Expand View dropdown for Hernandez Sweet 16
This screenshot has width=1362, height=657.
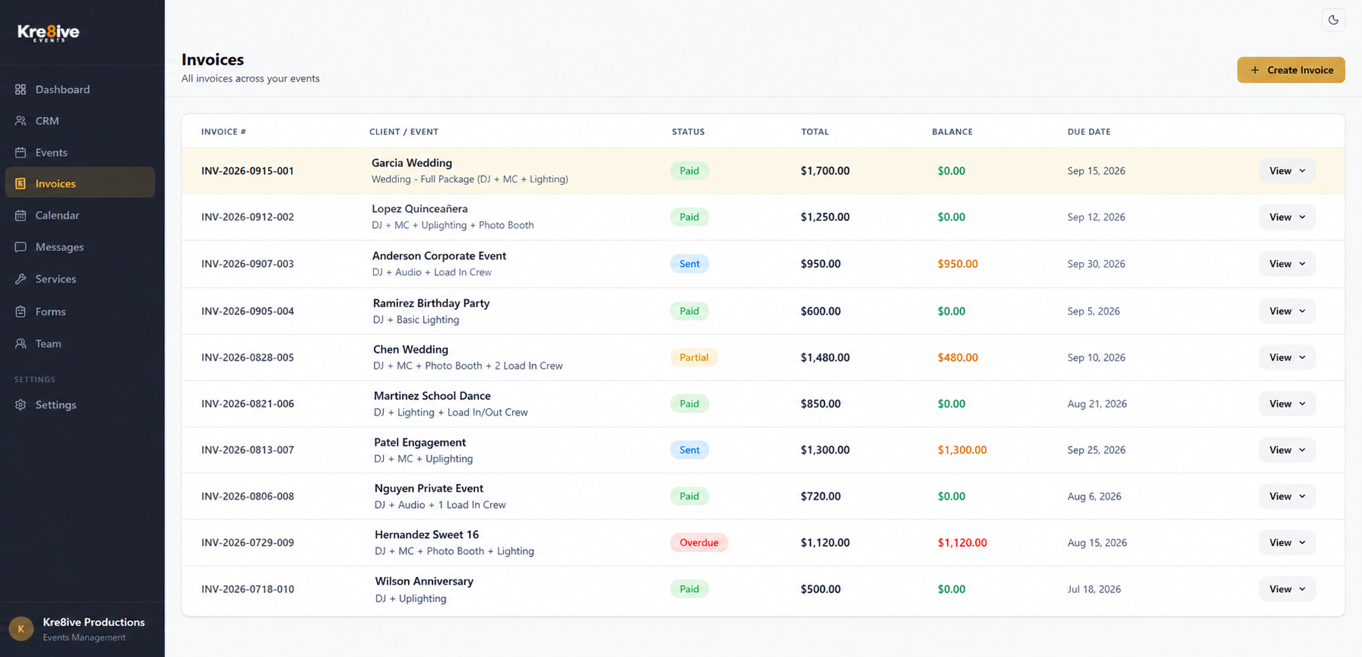click(1287, 542)
